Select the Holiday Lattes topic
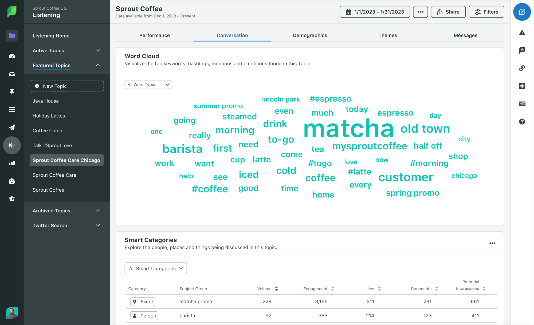Screen dimensions: 534x325 coord(48,116)
